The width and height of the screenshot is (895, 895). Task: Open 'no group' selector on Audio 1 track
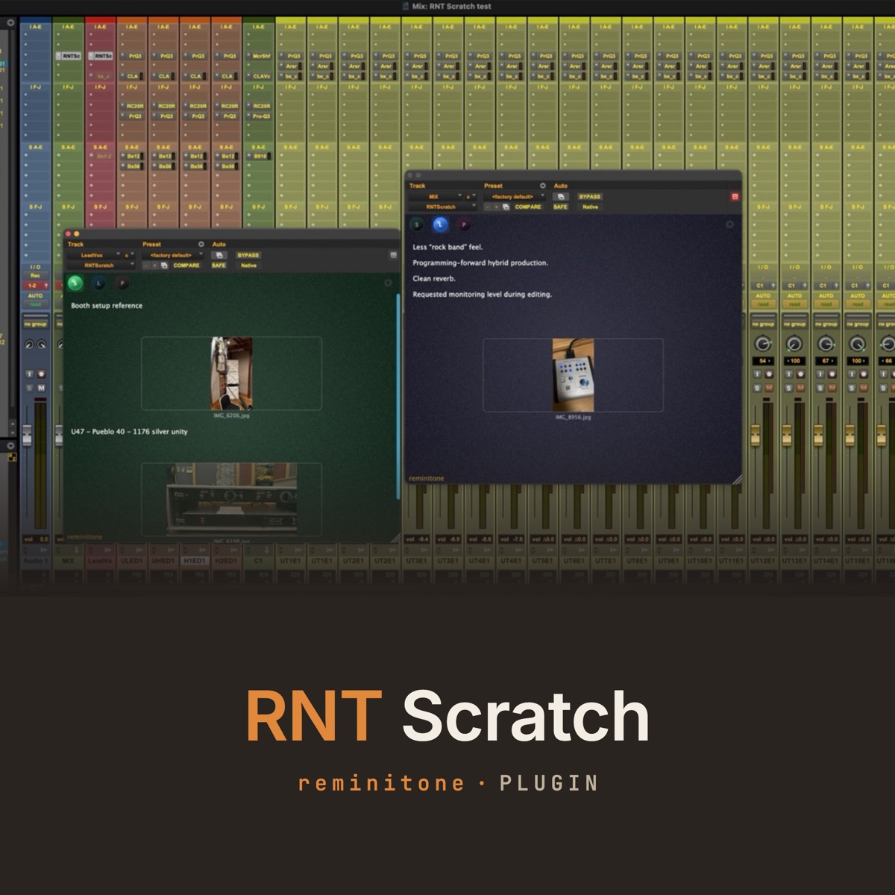click(35, 324)
